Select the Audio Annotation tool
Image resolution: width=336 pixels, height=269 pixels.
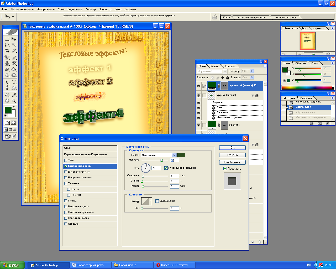tap(7, 95)
